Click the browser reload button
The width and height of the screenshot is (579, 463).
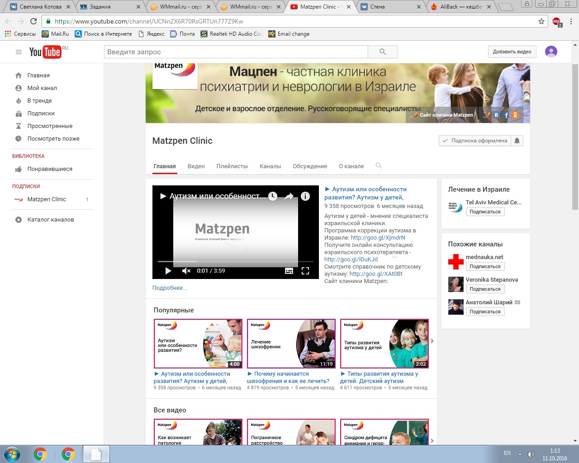[33, 21]
